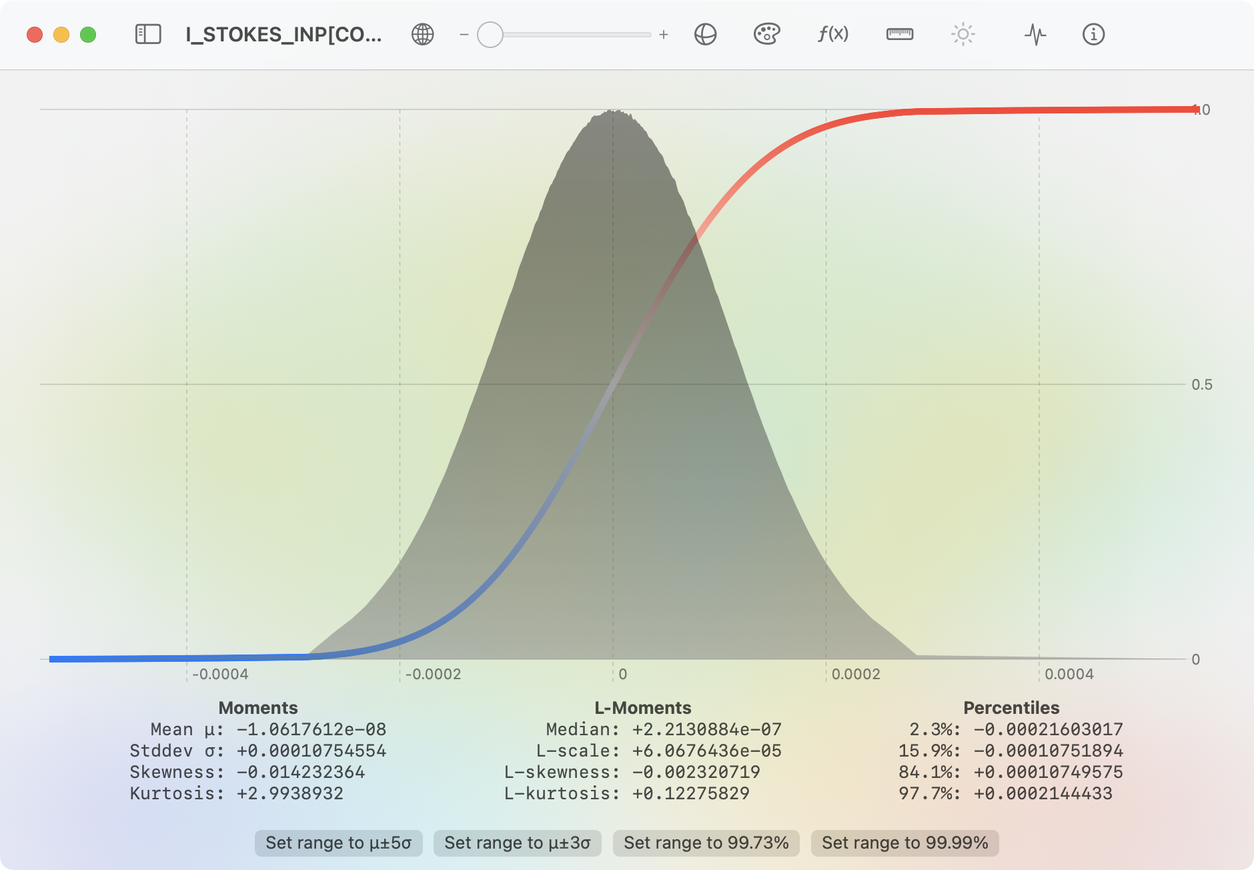1254x870 pixels.
Task: Toggle the sidebar panel icon
Action: [148, 34]
